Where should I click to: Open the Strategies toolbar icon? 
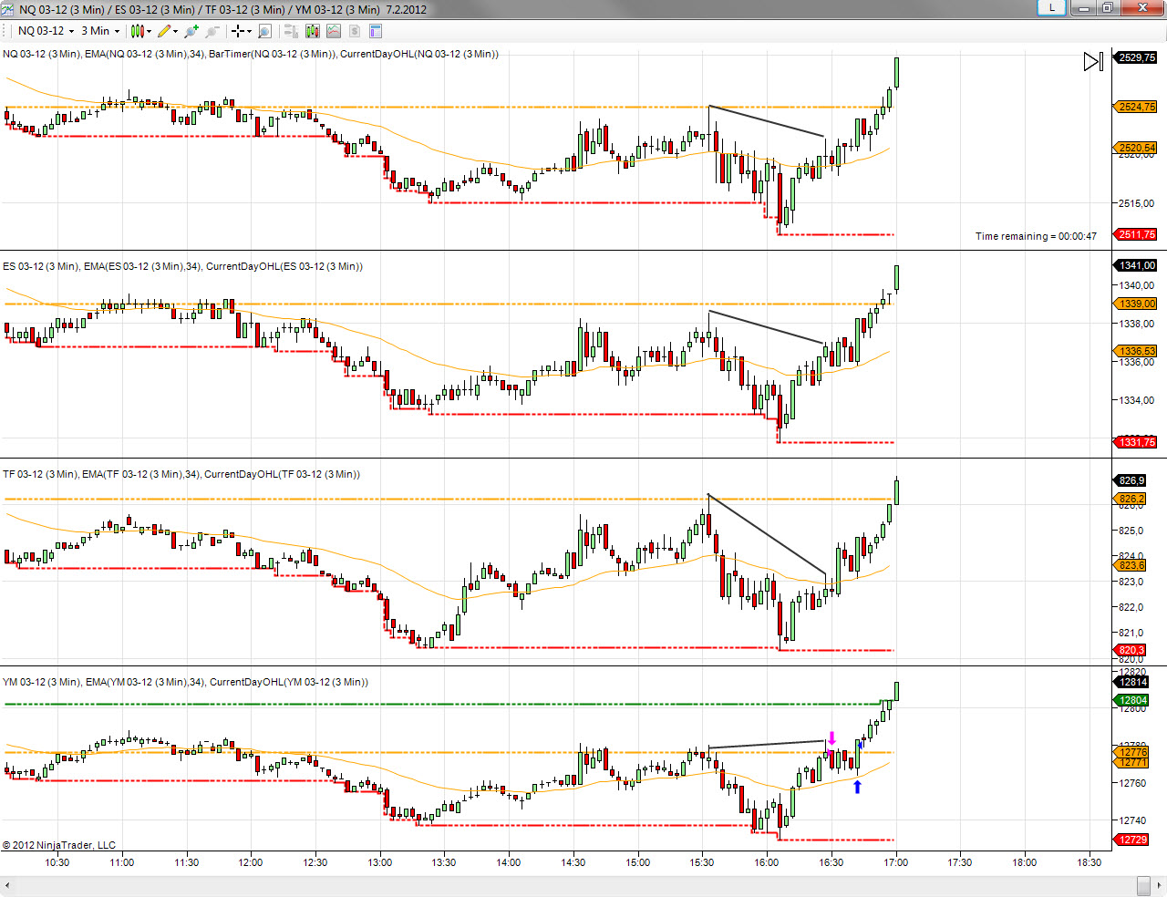(334, 31)
